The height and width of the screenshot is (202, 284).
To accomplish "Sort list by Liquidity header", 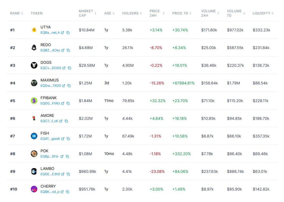I will coord(263,13).
